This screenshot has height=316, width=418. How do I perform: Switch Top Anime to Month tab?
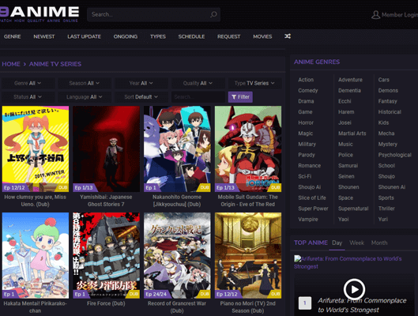tap(379, 243)
